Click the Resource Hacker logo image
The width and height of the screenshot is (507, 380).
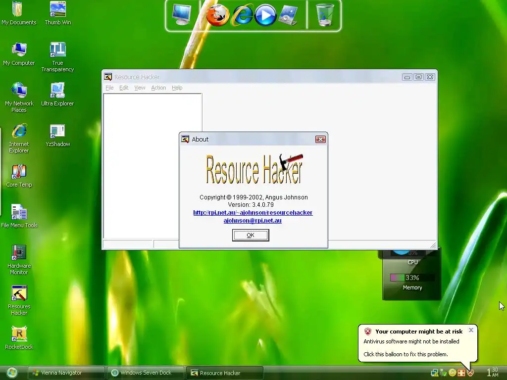pyautogui.click(x=254, y=169)
